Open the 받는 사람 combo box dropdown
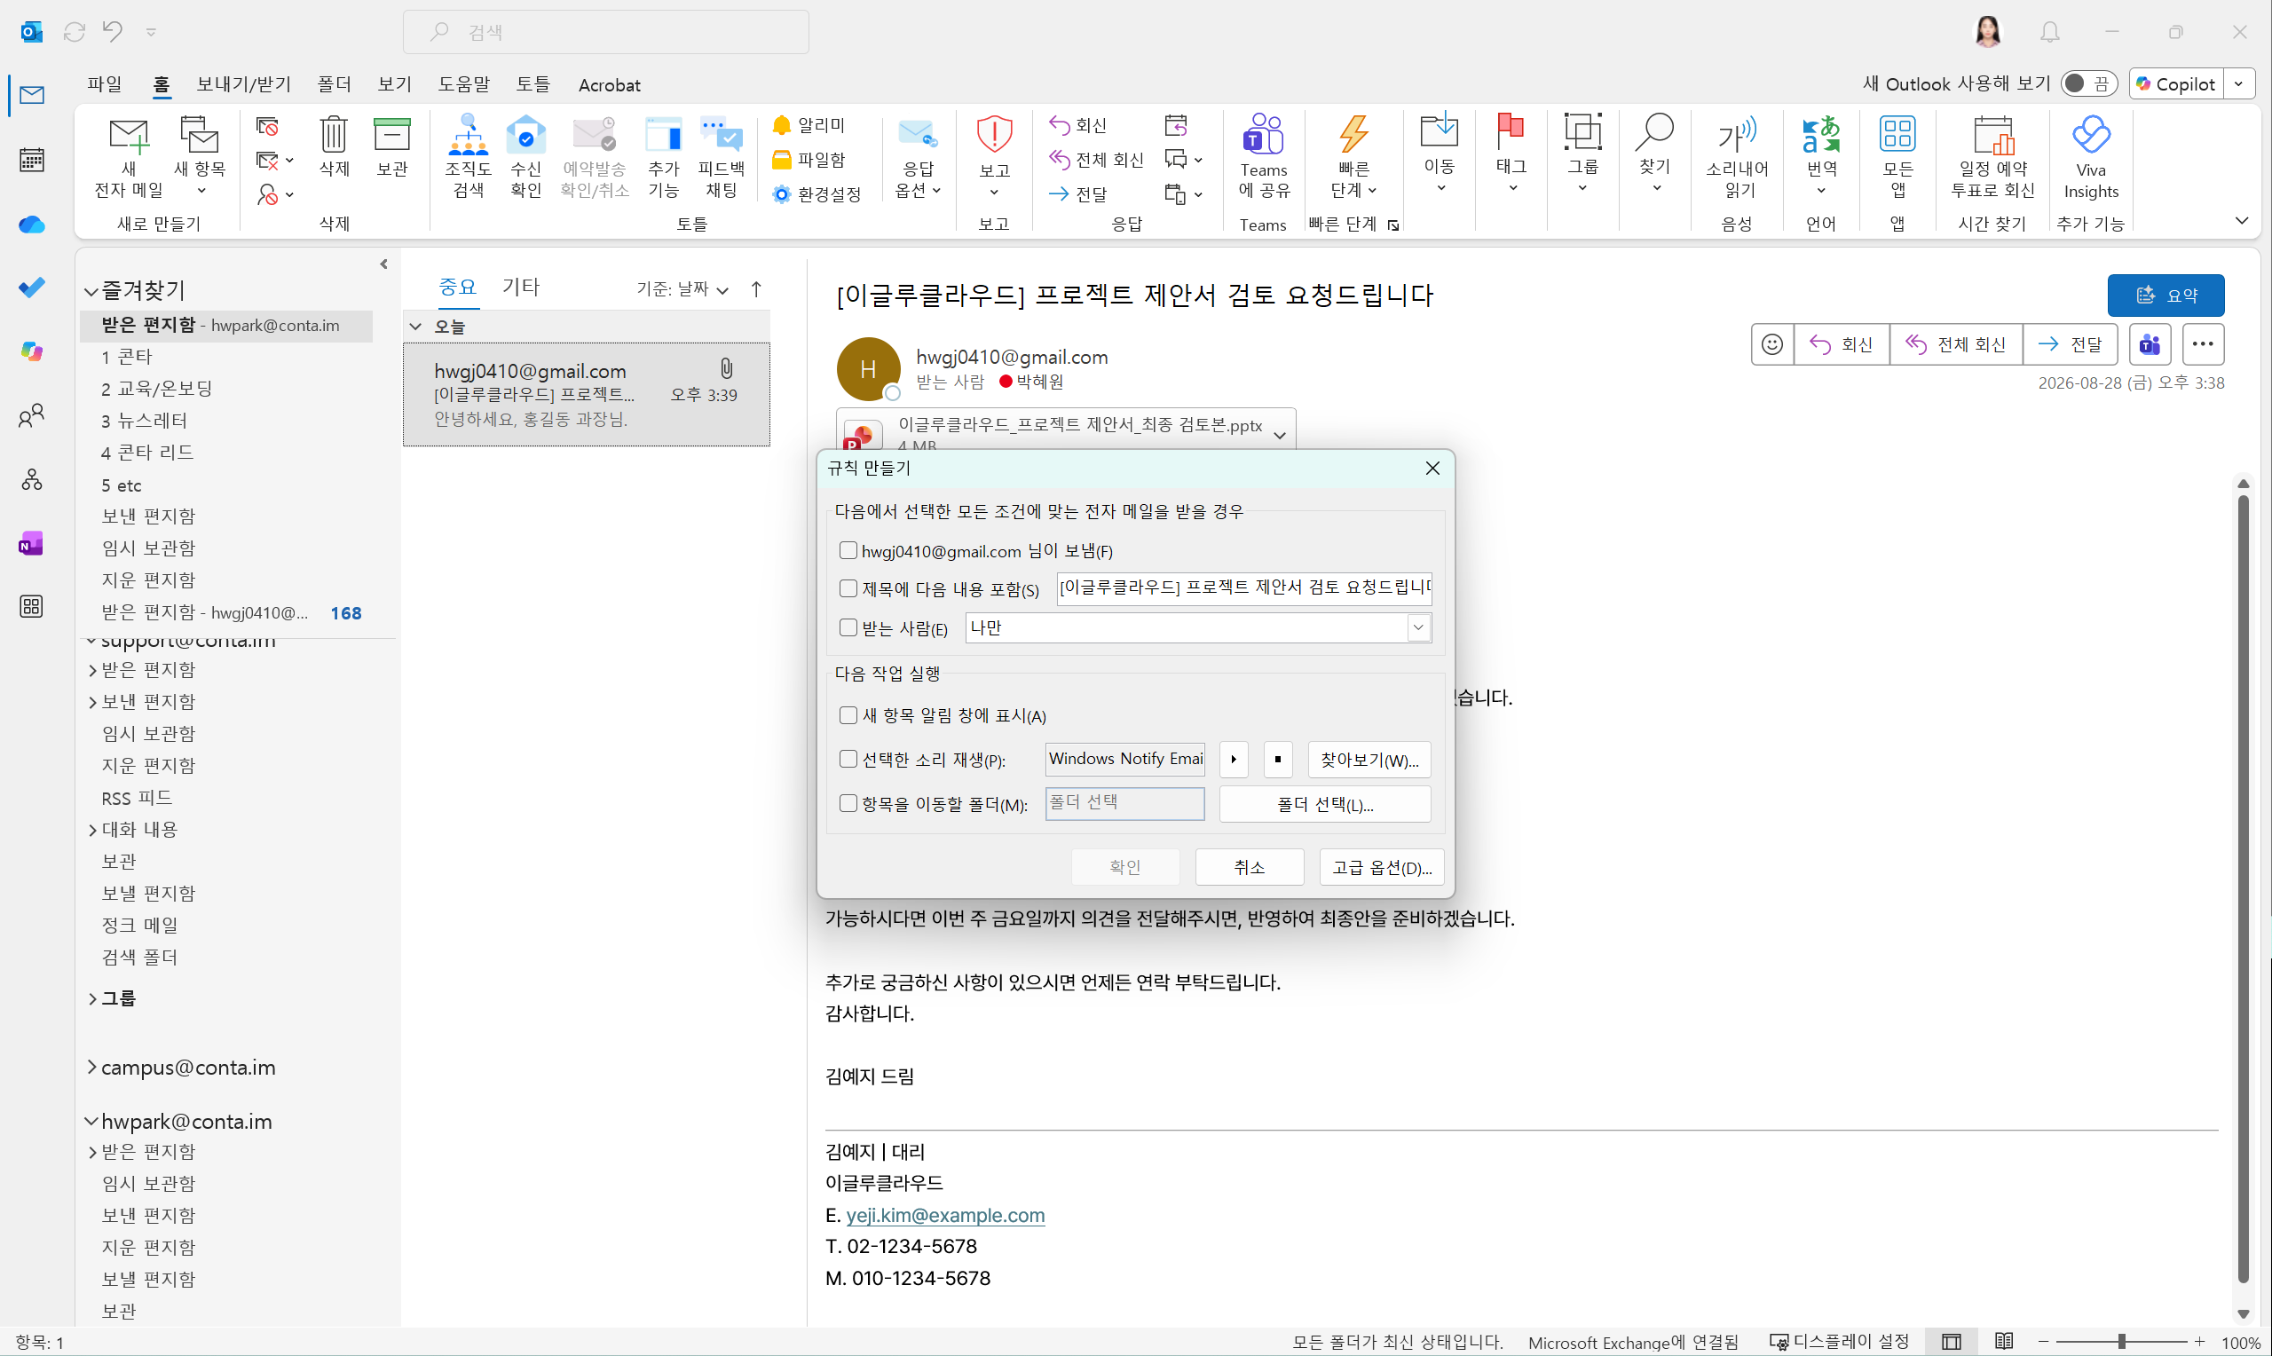 tap(1418, 627)
